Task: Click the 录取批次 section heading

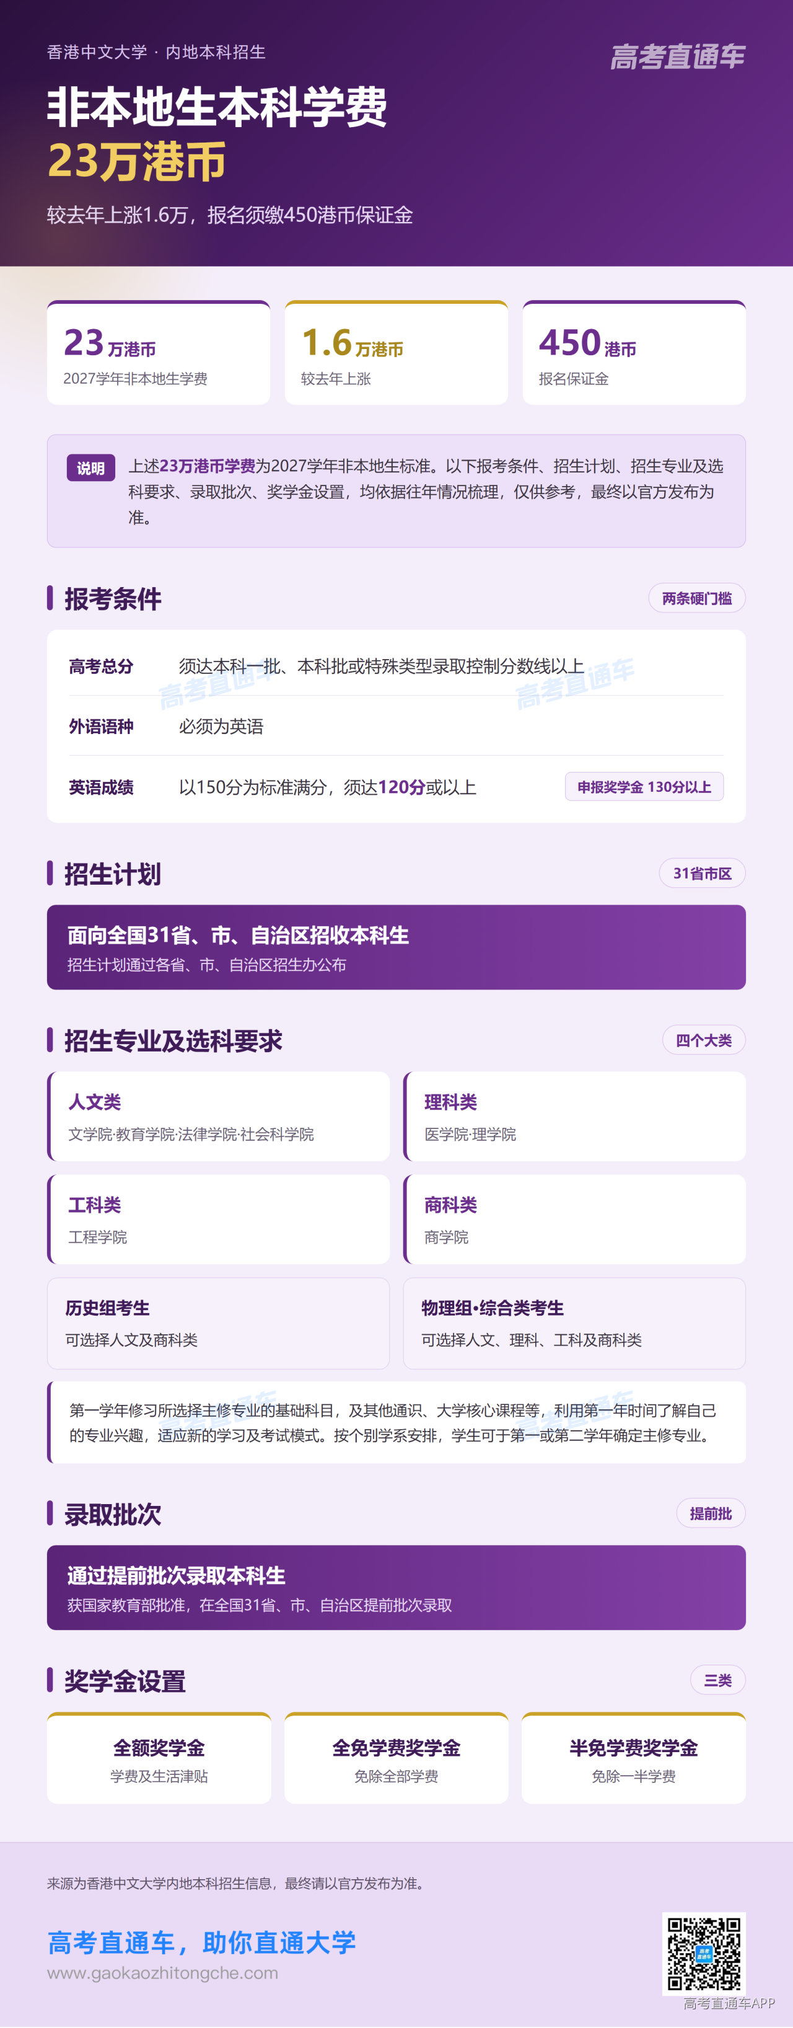Action: point(113,1514)
